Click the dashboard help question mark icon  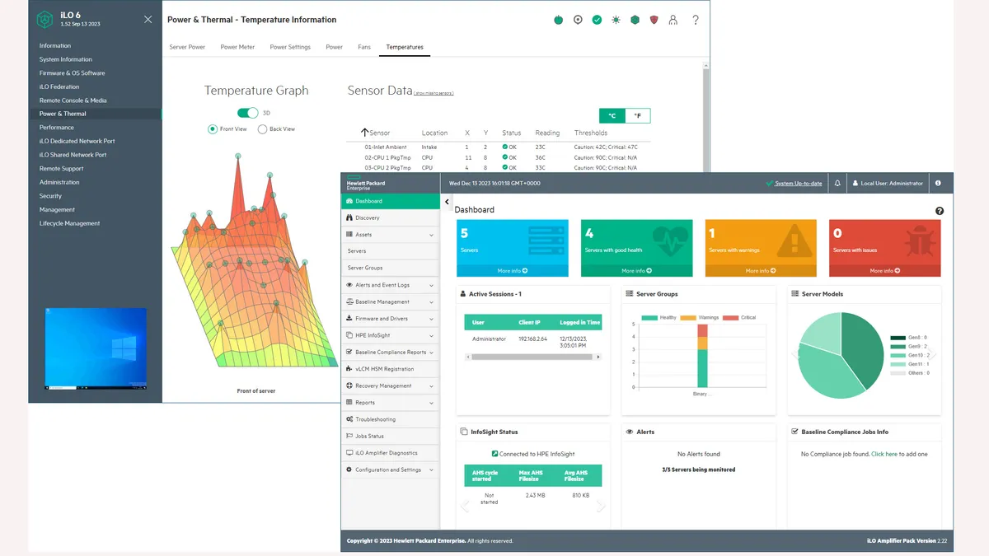[940, 211]
